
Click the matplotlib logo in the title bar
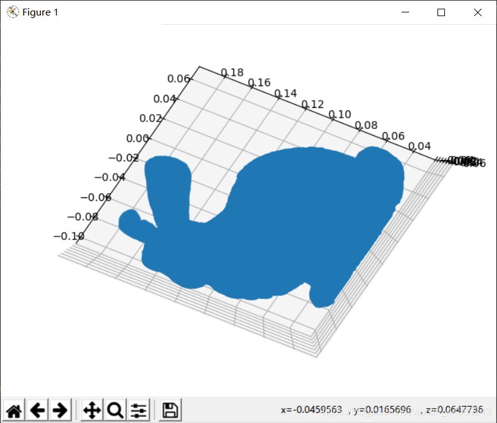12,12
